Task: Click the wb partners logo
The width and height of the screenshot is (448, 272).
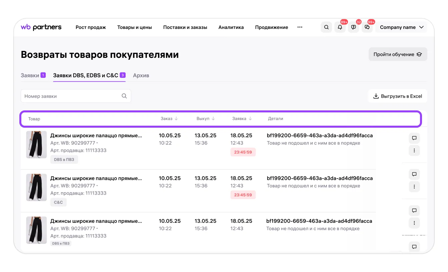Action: 41,27
